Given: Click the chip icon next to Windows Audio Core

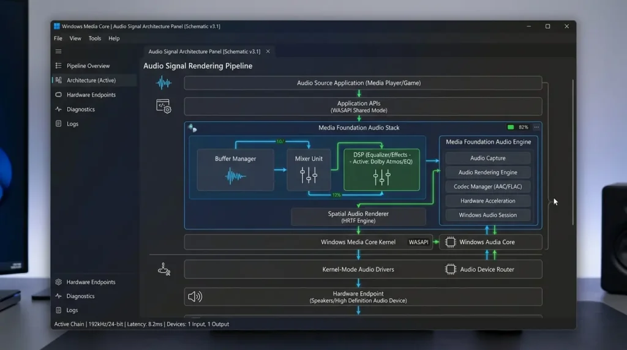Looking at the screenshot, I should [450, 242].
